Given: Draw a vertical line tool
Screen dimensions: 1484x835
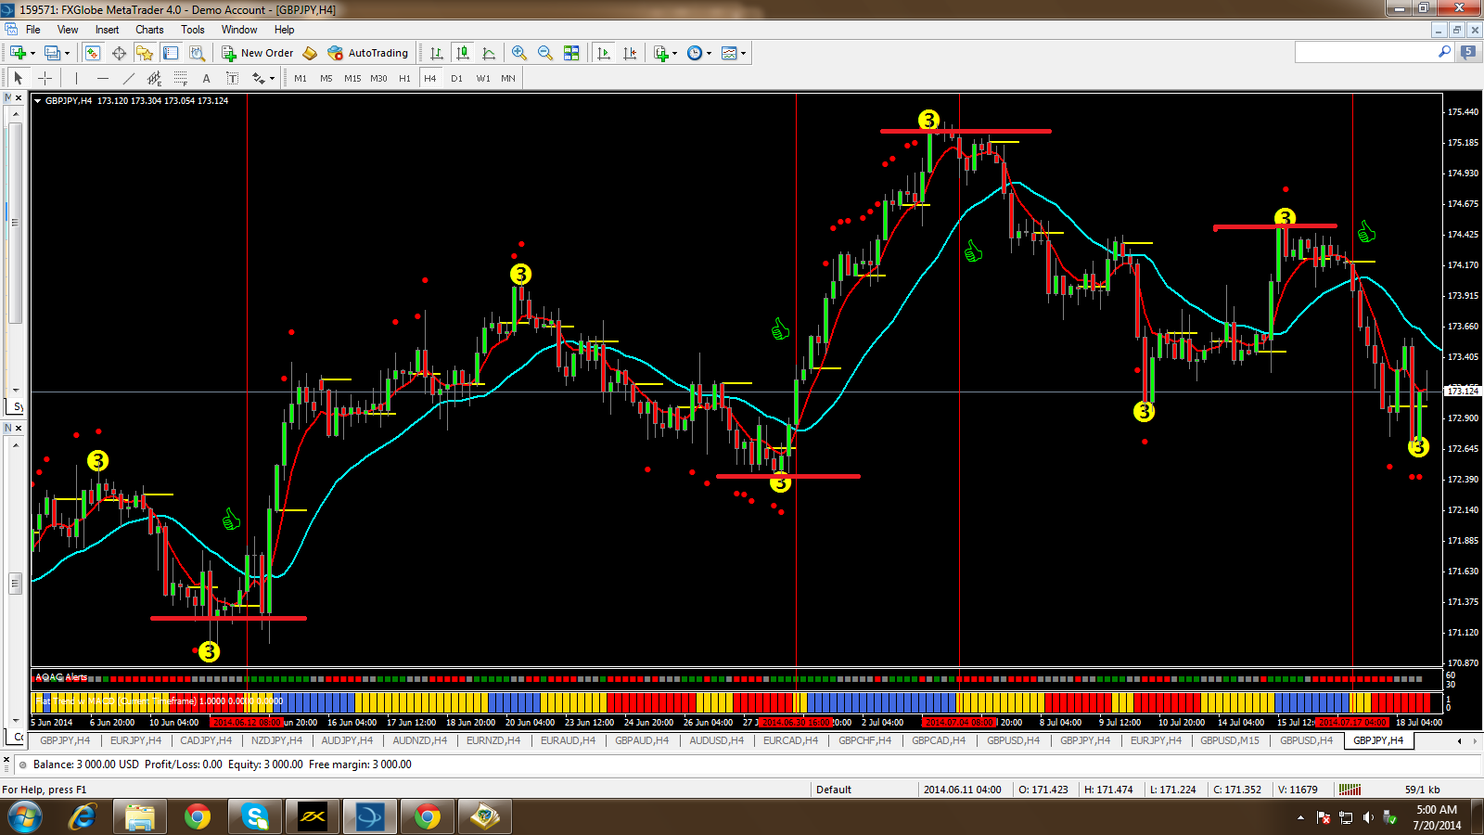Looking at the screenshot, I should tap(76, 78).
